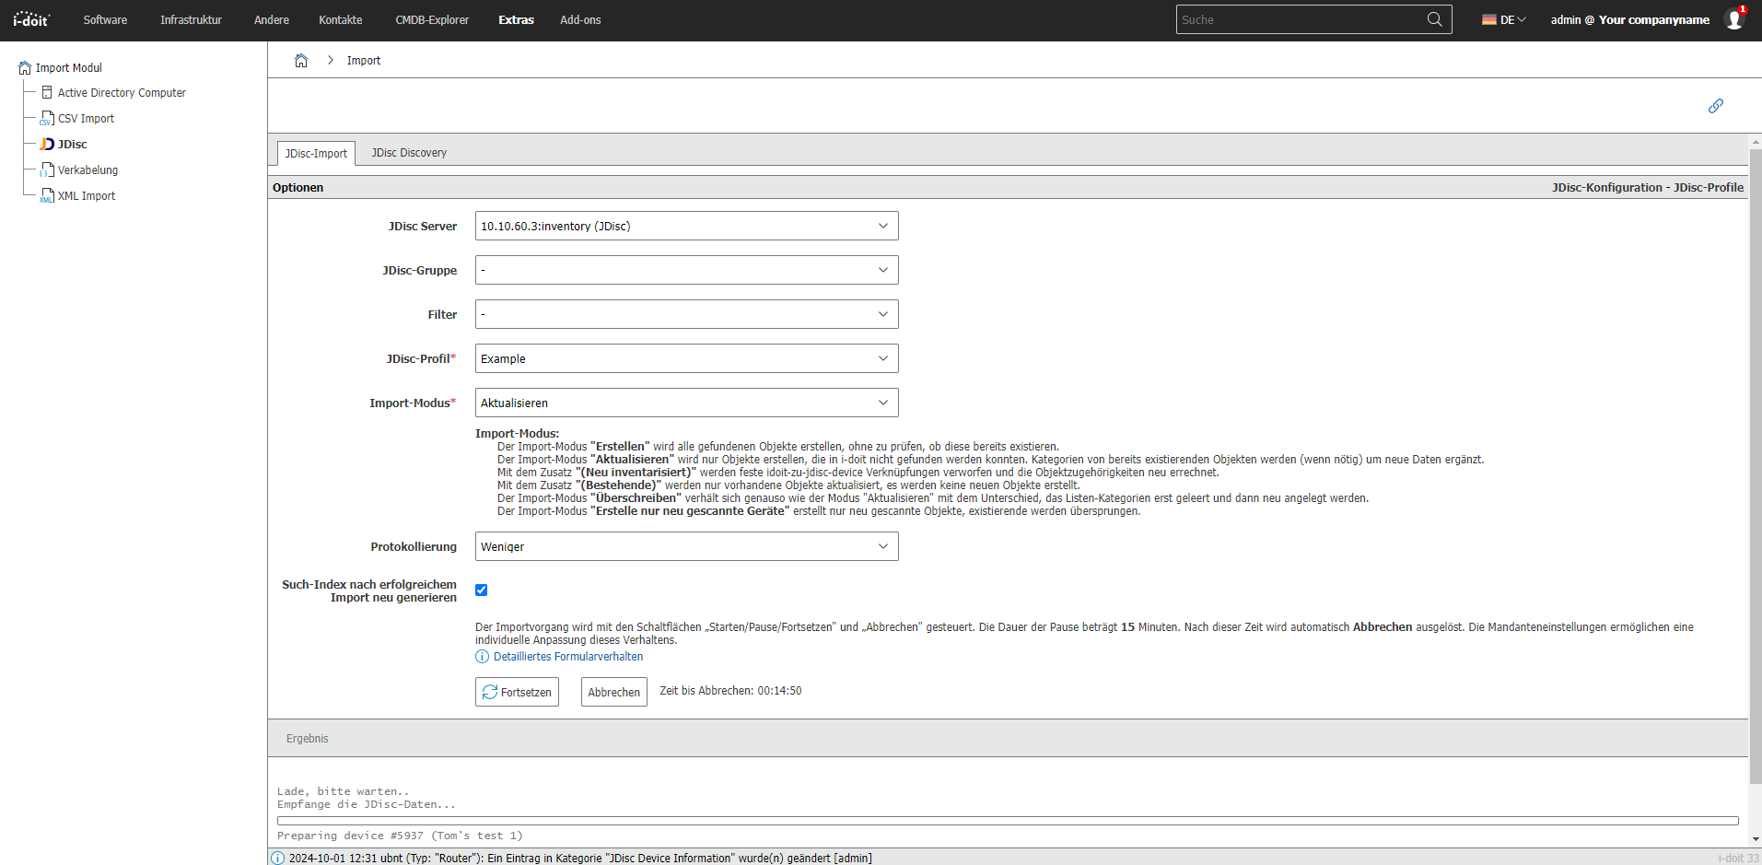Click the import progress bar
This screenshot has width=1762, height=865.
[x=1008, y=821]
